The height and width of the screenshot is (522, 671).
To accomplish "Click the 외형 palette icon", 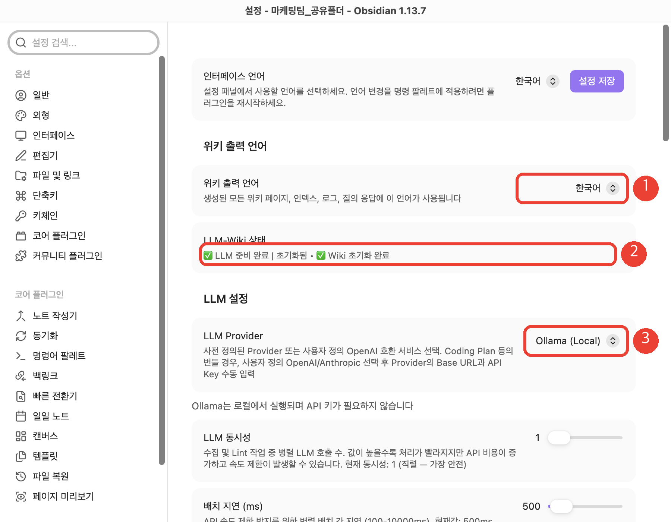I will pos(21,116).
